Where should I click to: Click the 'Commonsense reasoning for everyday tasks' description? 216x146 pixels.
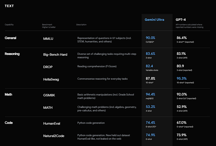[x=103, y=79]
